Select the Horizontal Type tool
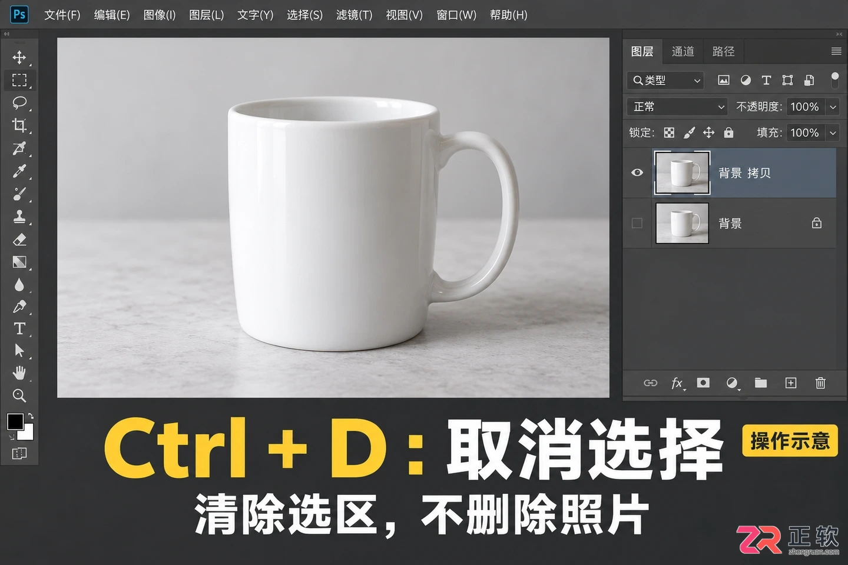Image resolution: width=848 pixels, height=565 pixels. (19, 328)
